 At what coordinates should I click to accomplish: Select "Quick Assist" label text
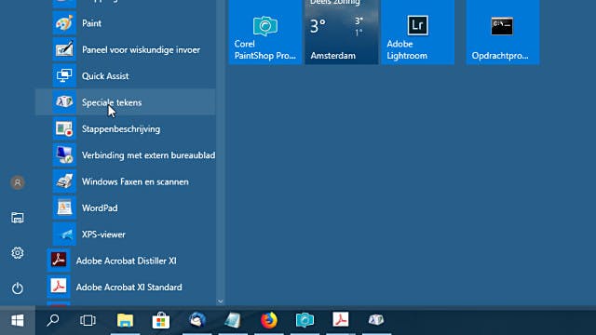[105, 76]
